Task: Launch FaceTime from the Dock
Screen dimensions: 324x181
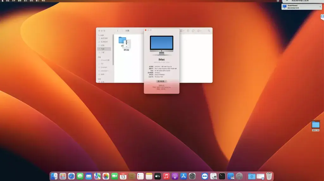Action: (x=115, y=176)
